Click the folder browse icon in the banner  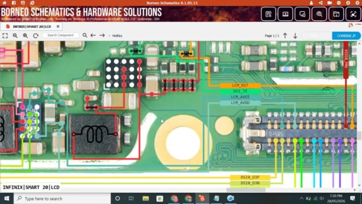tap(336, 14)
